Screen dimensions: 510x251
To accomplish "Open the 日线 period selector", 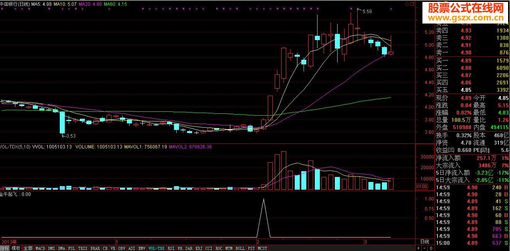I will (x=424, y=241).
